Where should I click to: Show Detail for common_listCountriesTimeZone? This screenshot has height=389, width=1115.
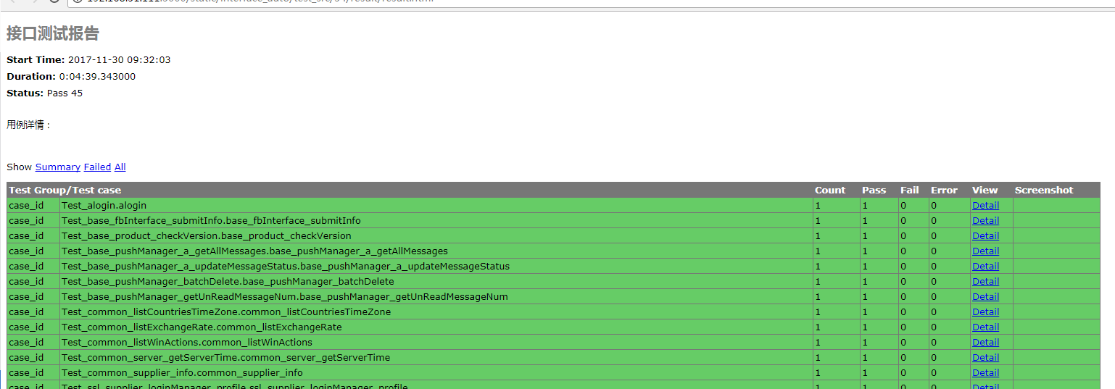(985, 311)
